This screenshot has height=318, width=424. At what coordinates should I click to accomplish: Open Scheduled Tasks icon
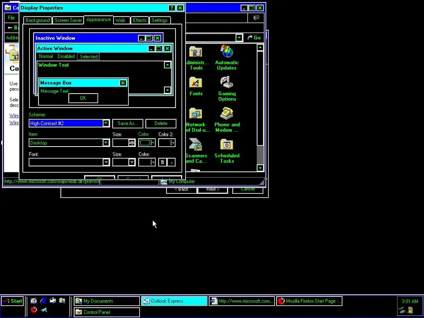[227, 151]
